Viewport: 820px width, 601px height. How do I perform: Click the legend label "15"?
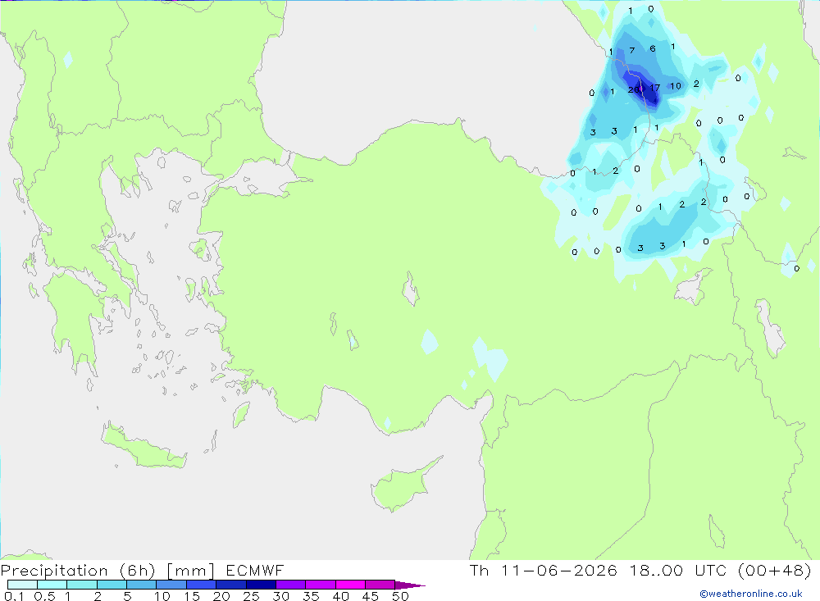point(191,596)
